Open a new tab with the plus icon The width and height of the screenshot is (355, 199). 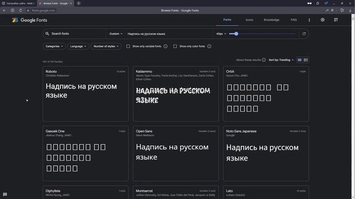click(x=79, y=3)
